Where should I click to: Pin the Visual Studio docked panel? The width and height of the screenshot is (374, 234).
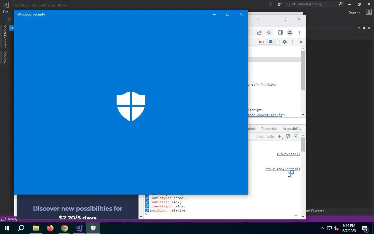(364, 28)
